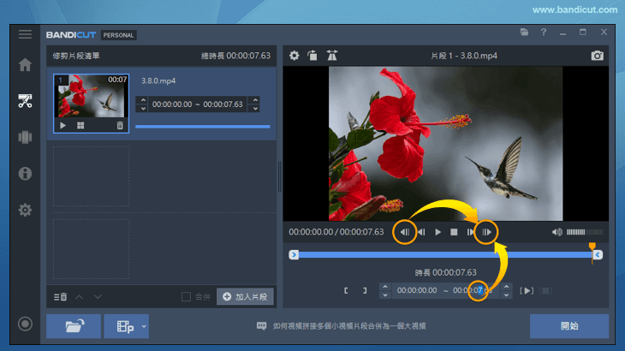Select the Cut mode scissors icon

tap(25, 101)
